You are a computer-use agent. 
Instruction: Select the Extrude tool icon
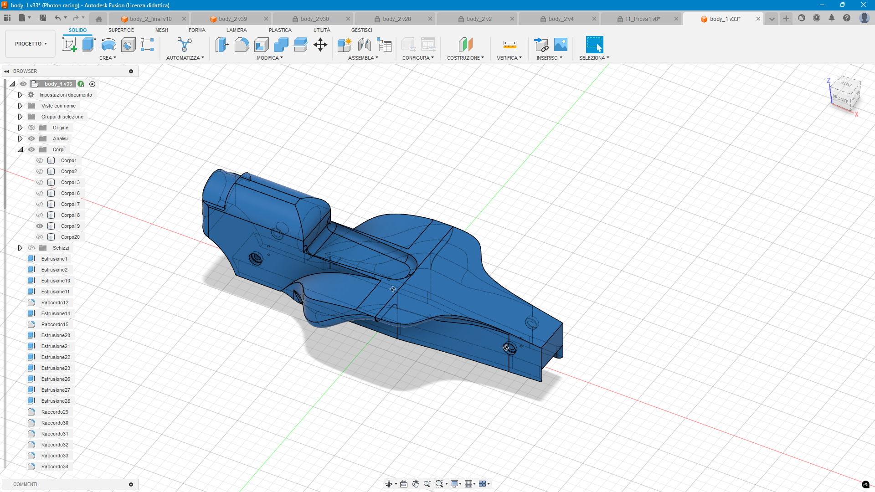click(89, 45)
